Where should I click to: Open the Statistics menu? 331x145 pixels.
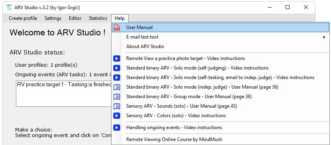click(98, 18)
